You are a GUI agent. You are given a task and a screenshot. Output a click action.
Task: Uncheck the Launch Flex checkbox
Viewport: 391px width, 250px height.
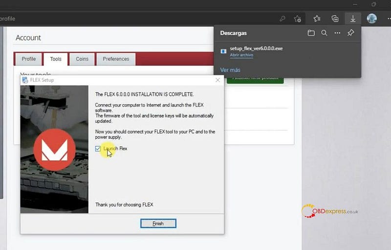[x=98, y=149]
